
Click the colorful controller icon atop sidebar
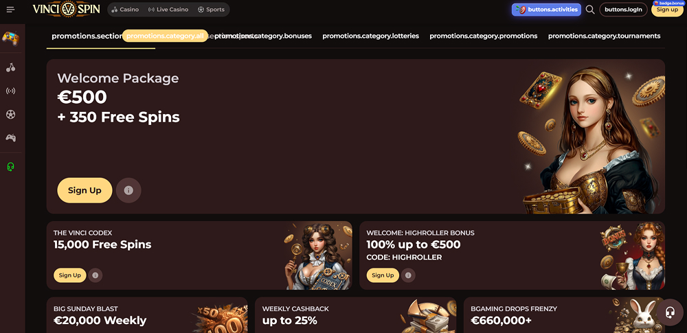coord(10,38)
